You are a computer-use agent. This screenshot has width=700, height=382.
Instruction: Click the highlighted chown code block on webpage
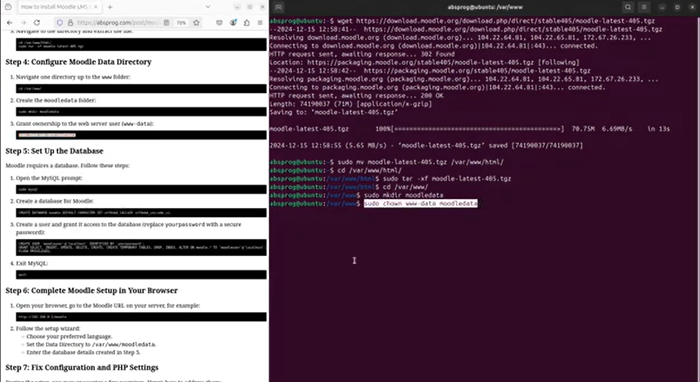coord(141,135)
